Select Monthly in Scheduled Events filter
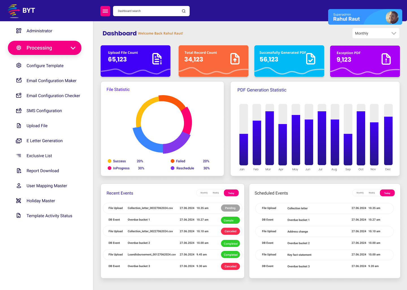Viewport: 407px width, 290px height. point(360,193)
